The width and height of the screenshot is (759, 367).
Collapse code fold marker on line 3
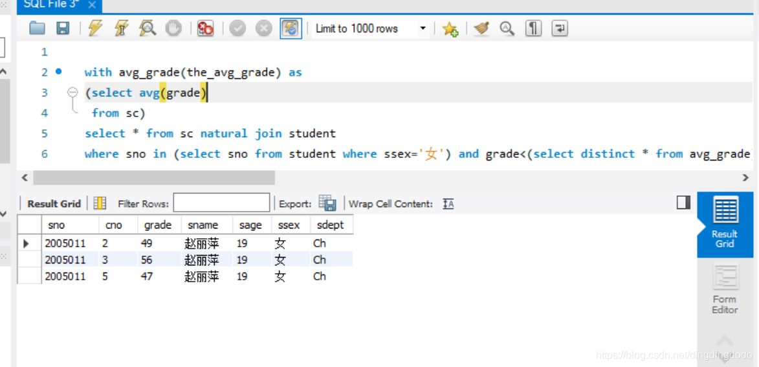coord(72,92)
